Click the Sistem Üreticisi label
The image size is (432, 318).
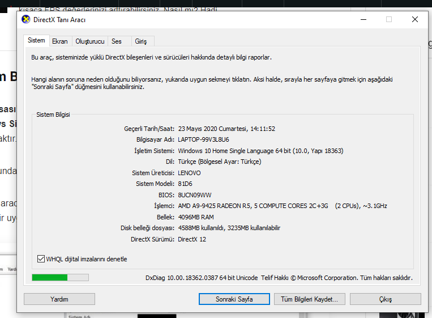click(153, 173)
